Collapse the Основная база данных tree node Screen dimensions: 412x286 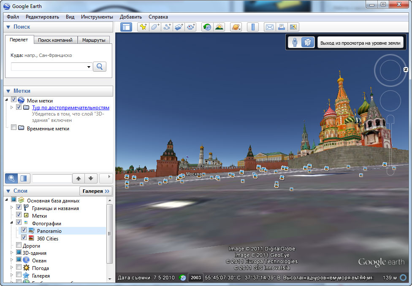coord(7,200)
